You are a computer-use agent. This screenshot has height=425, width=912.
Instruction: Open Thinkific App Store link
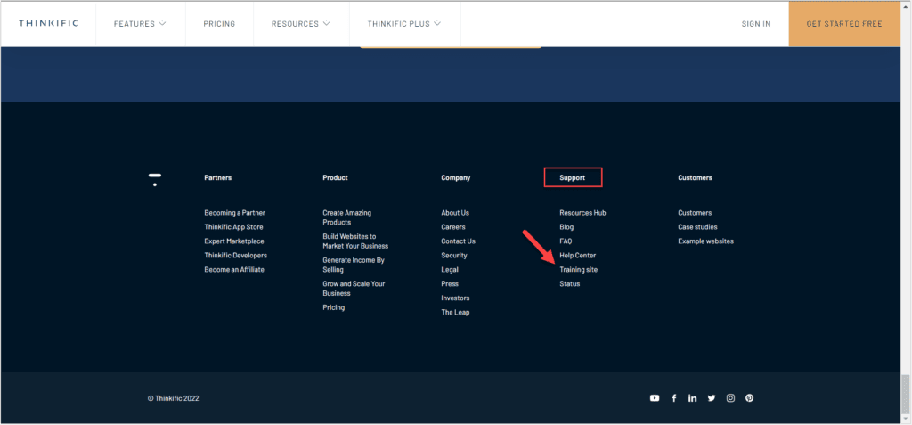[233, 227]
